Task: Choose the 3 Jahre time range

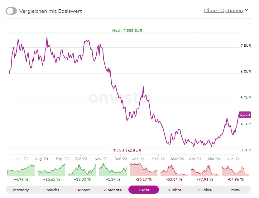Action: pyautogui.click(x=174, y=190)
